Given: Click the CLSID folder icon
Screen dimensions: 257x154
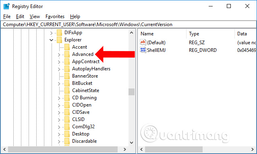Looking at the screenshot, I should (67, 119).
